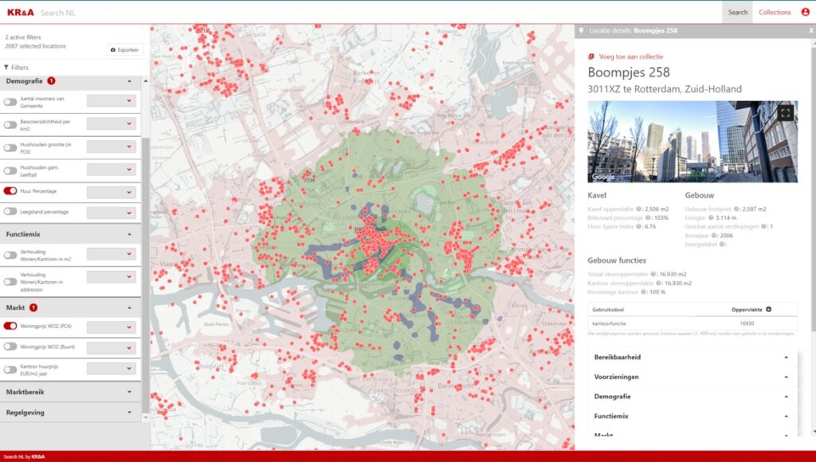Open the Collections tab
The height and width of the screenshot is (462, 816).
[x=775, y=12]
